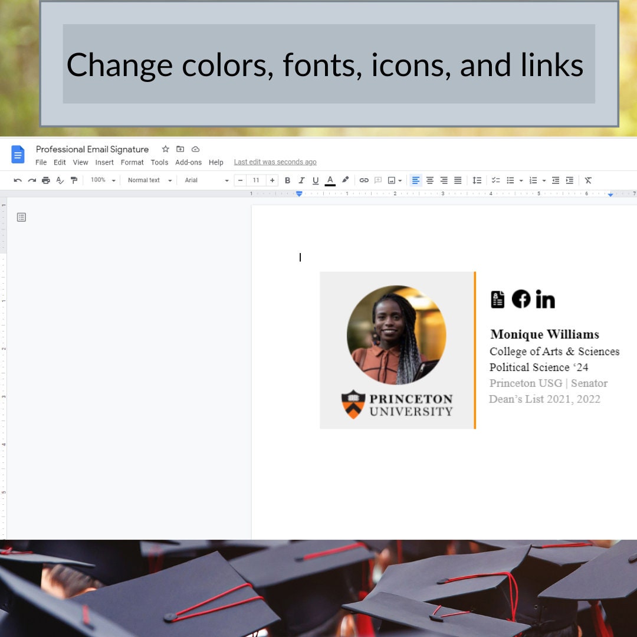
Task: Open the Insert menu
Action: point(104,163)
